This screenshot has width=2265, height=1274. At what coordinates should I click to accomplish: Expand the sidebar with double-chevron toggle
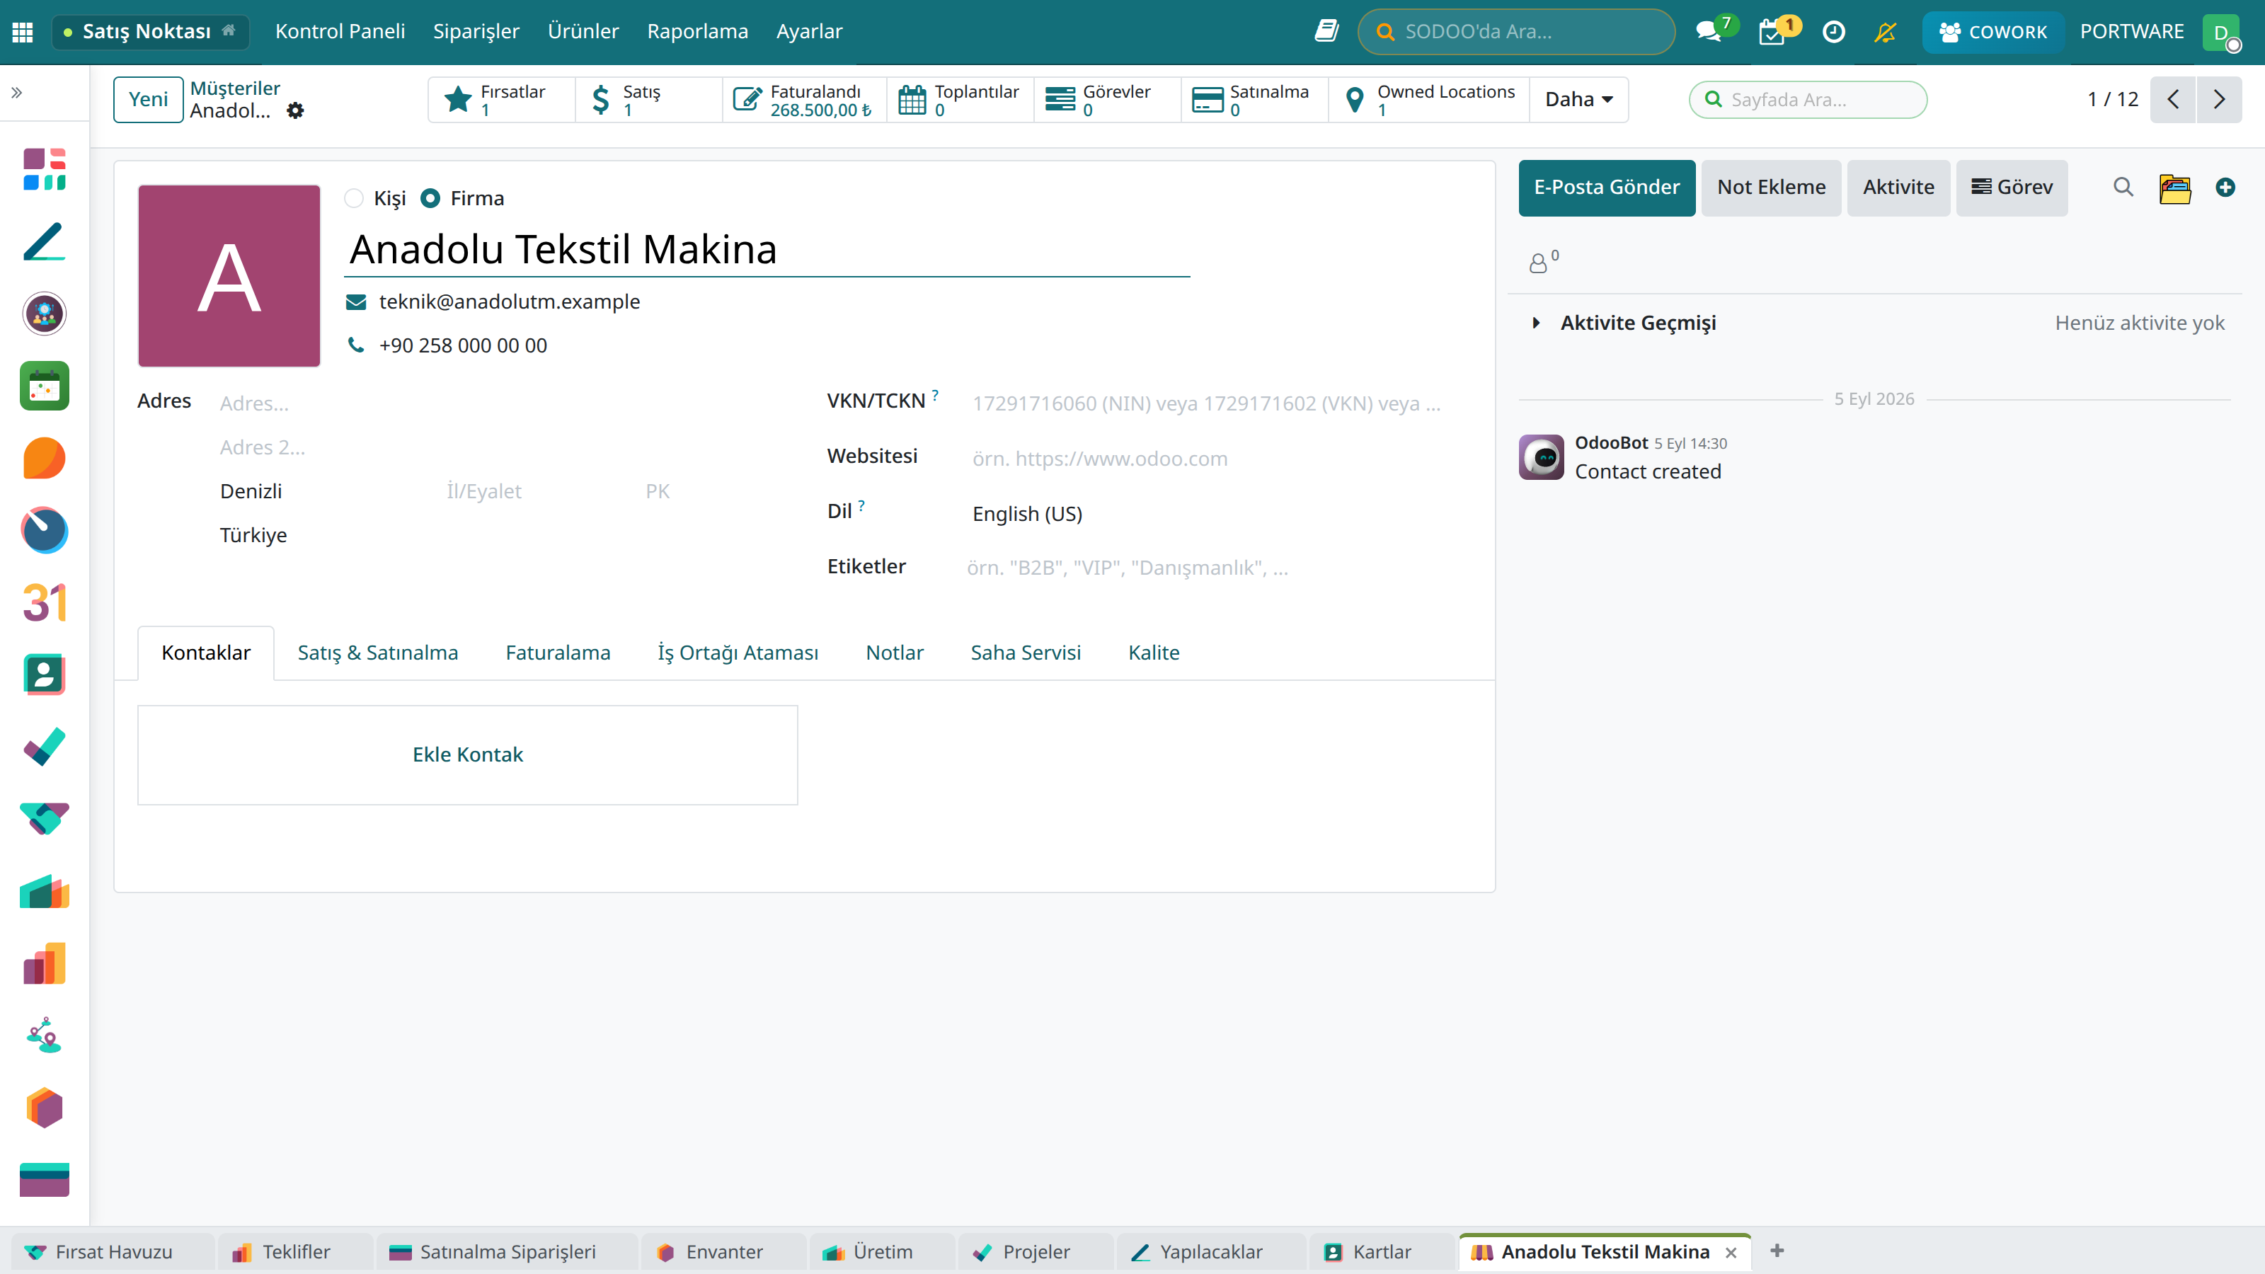point(17,92)
